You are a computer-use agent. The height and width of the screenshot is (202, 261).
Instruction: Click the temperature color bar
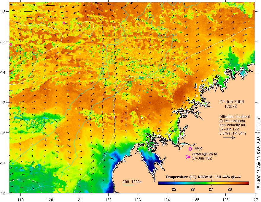pyautogui.click(x=203, y=183)
